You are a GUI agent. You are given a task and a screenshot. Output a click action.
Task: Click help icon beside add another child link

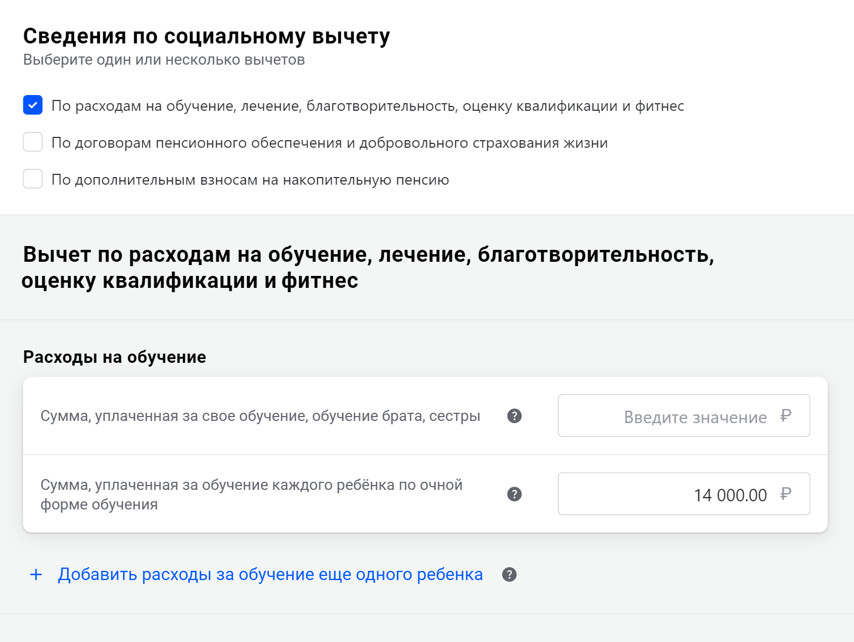(x=509, y=575)
